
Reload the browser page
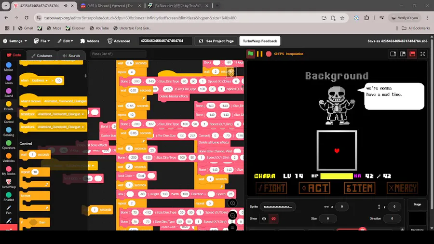(27, 18)
